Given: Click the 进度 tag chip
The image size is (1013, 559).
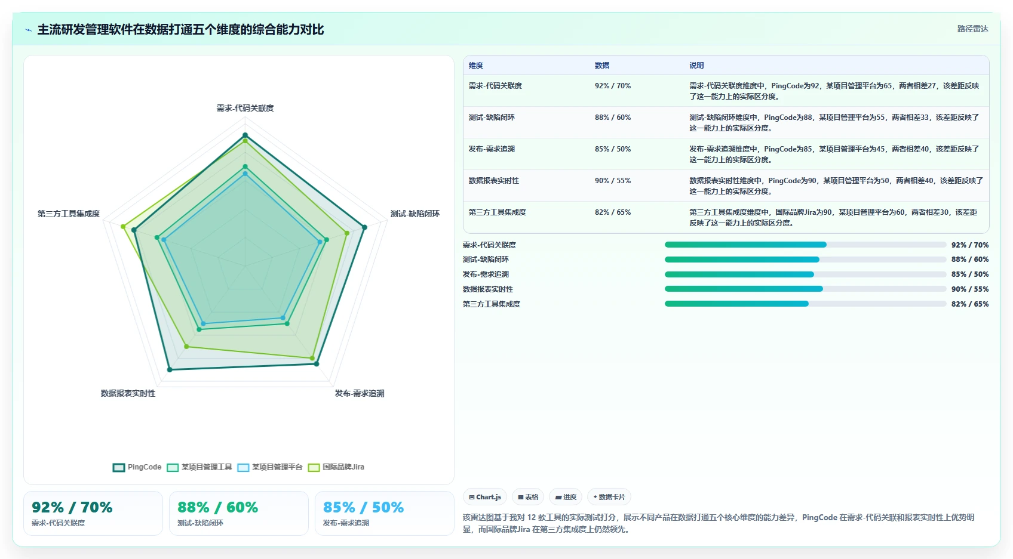Looking at the screenshot, I should (x=566, y=497).
